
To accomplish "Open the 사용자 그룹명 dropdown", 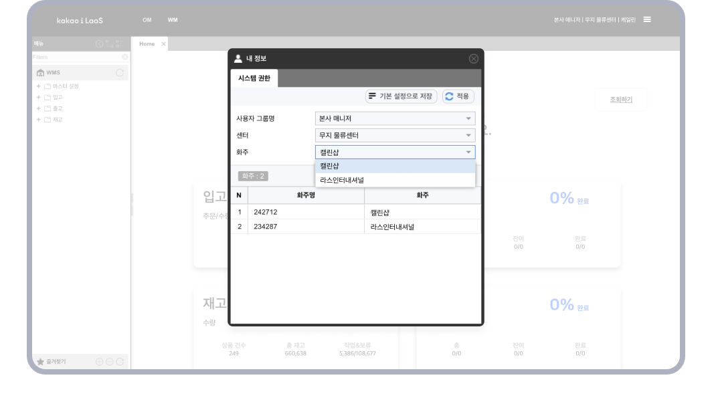I will point(395,118).
